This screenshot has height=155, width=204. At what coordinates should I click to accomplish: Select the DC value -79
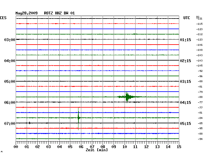click(x=200, y=92)
